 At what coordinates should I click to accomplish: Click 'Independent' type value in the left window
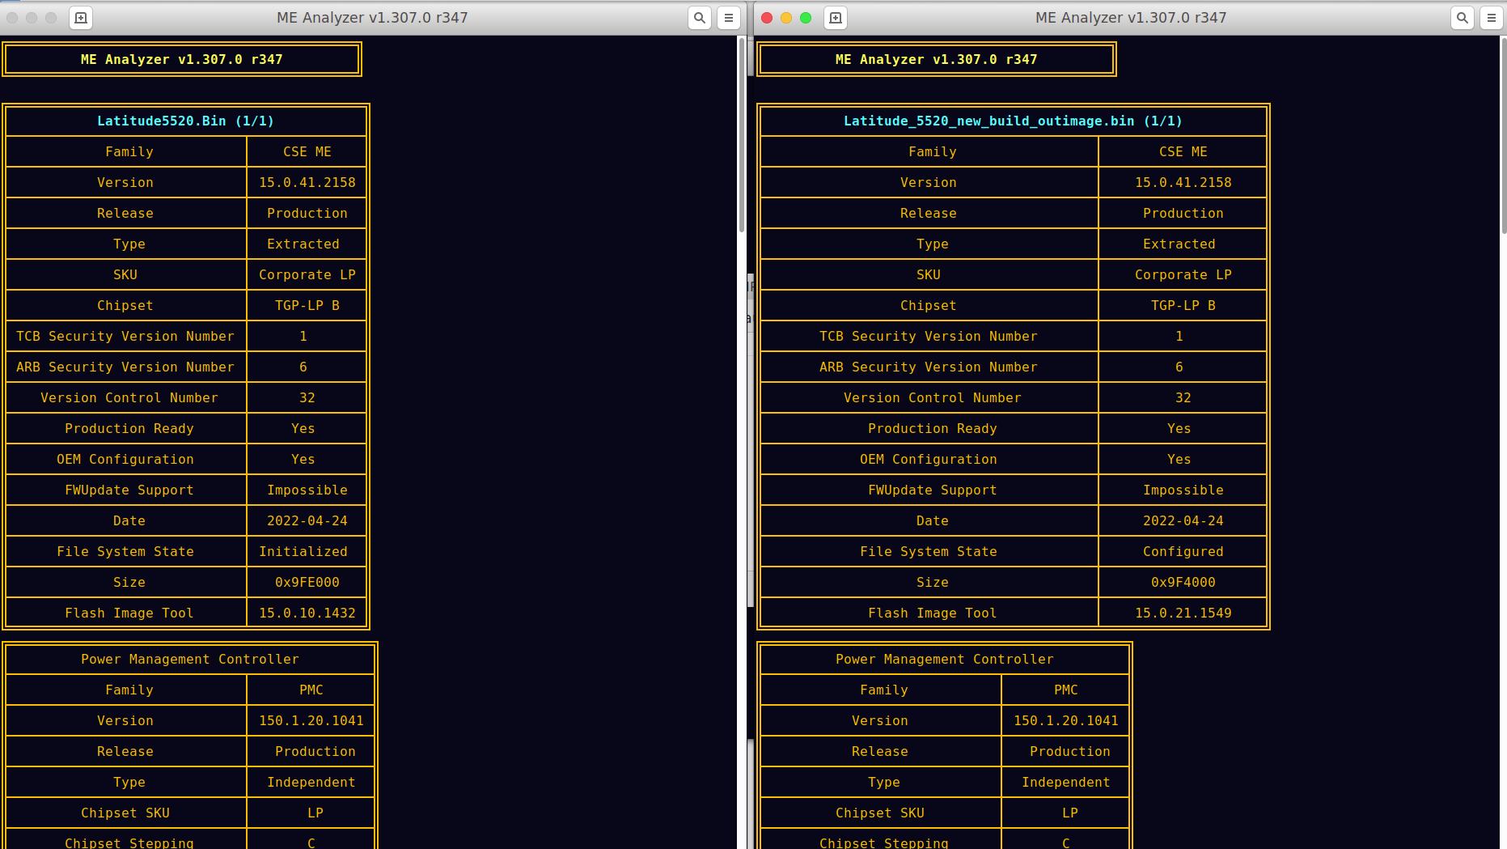[x=311, y=782]
